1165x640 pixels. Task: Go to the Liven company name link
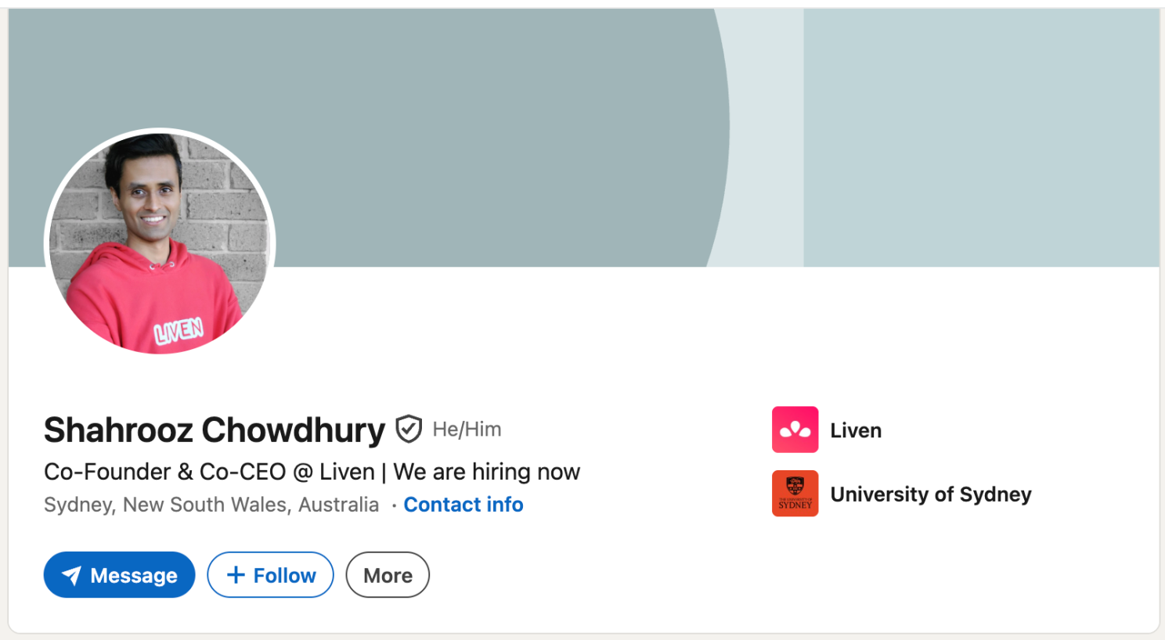856,430
